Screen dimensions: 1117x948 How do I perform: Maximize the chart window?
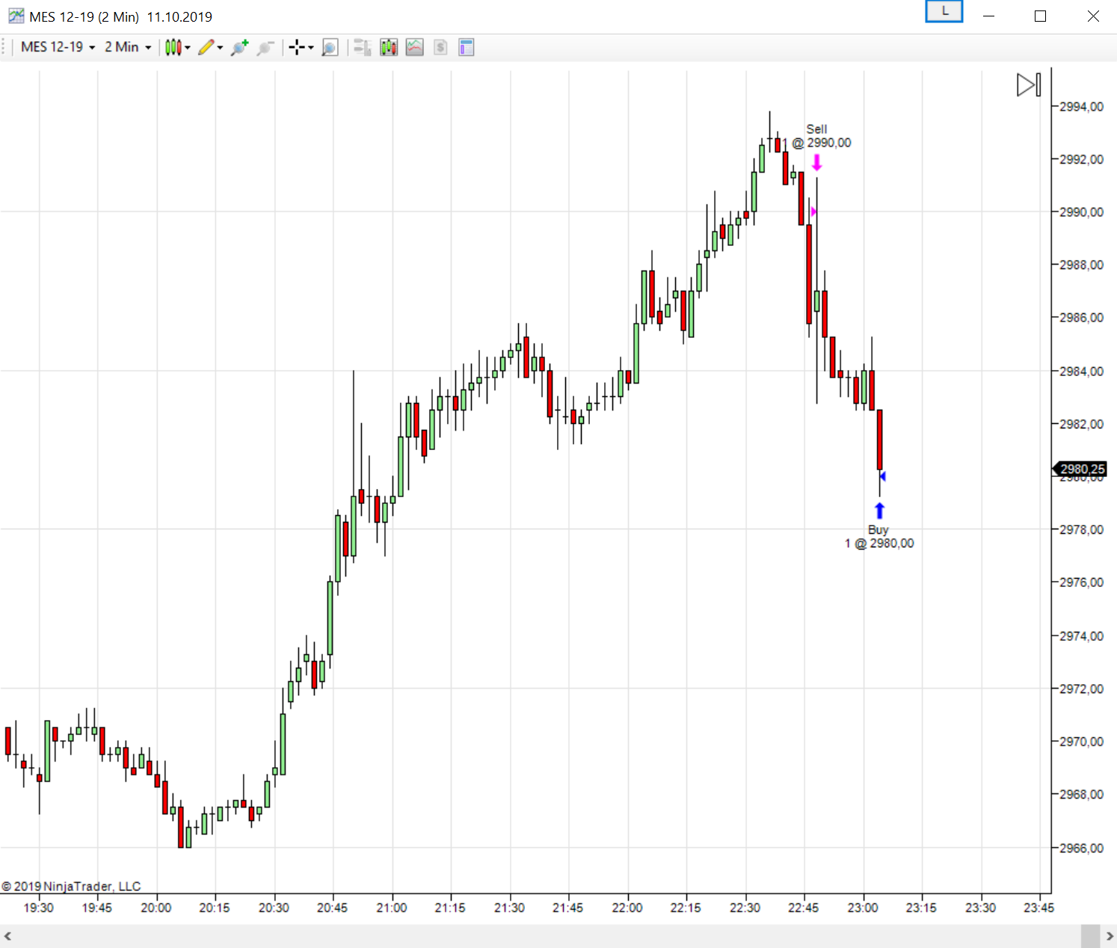coord(1040,16)
